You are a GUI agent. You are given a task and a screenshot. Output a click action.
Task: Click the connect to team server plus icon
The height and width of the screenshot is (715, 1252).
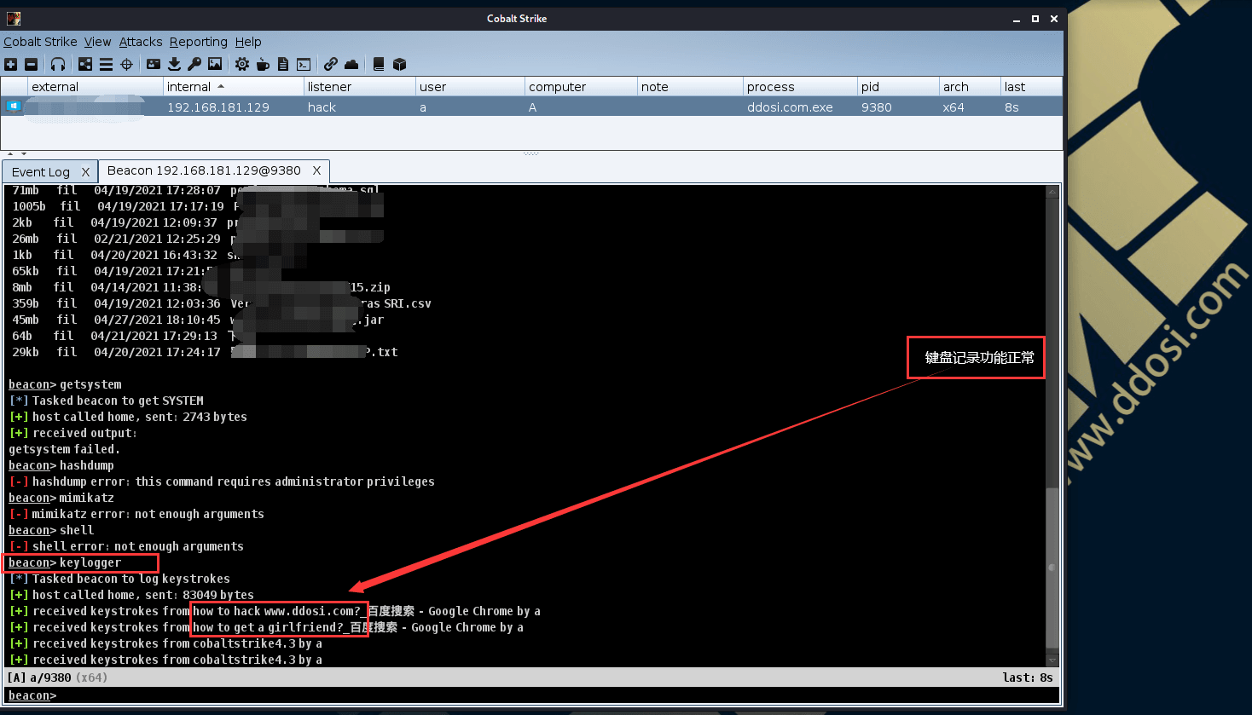(x=11, y=64)
